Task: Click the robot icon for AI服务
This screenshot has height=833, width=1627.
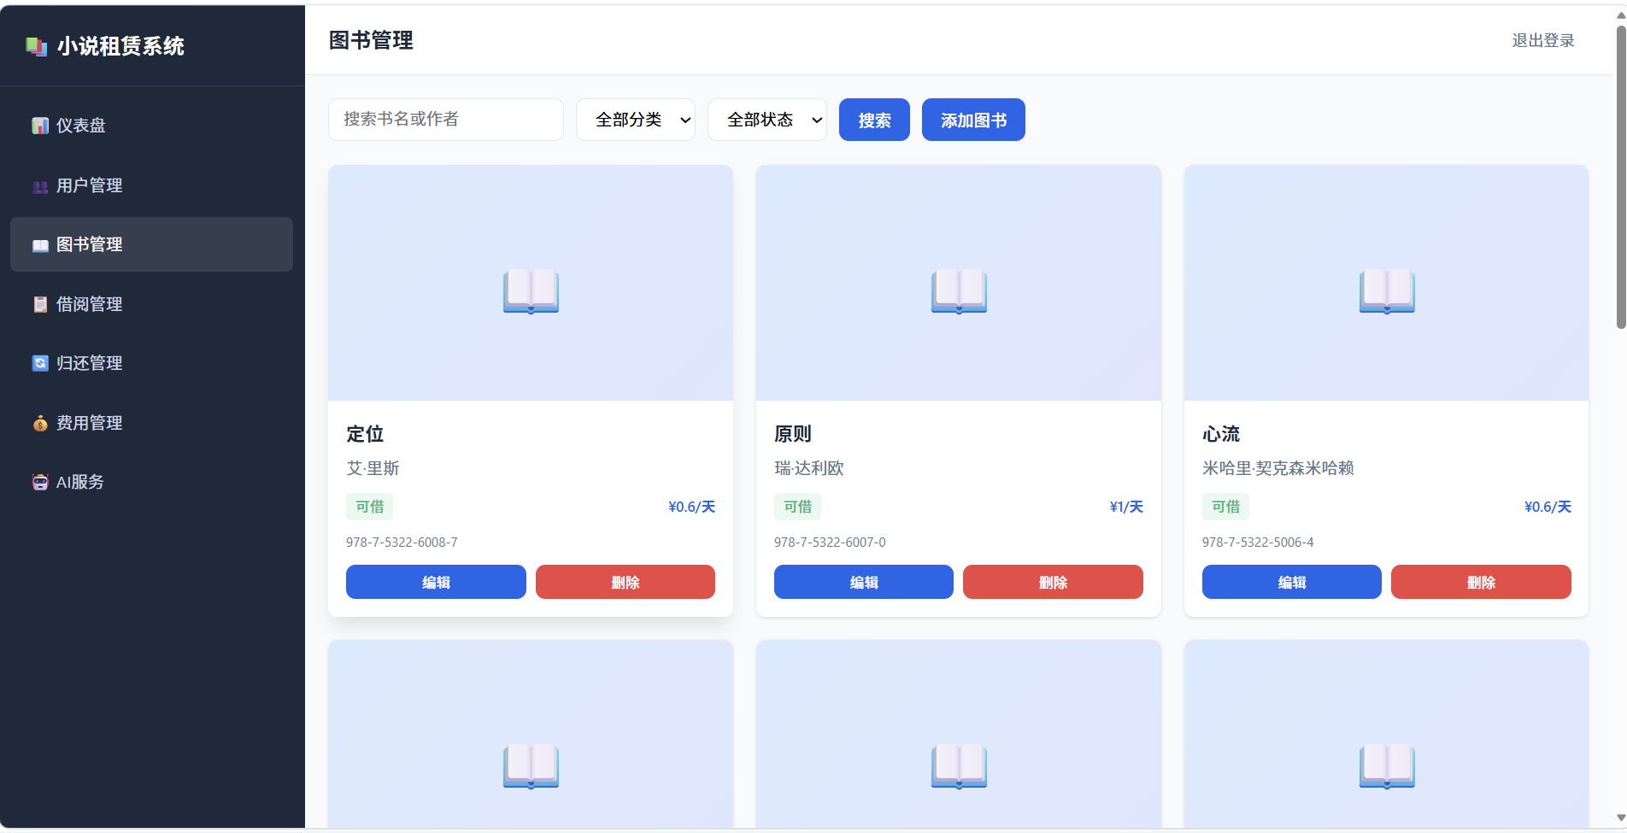Action: [40, 482]
